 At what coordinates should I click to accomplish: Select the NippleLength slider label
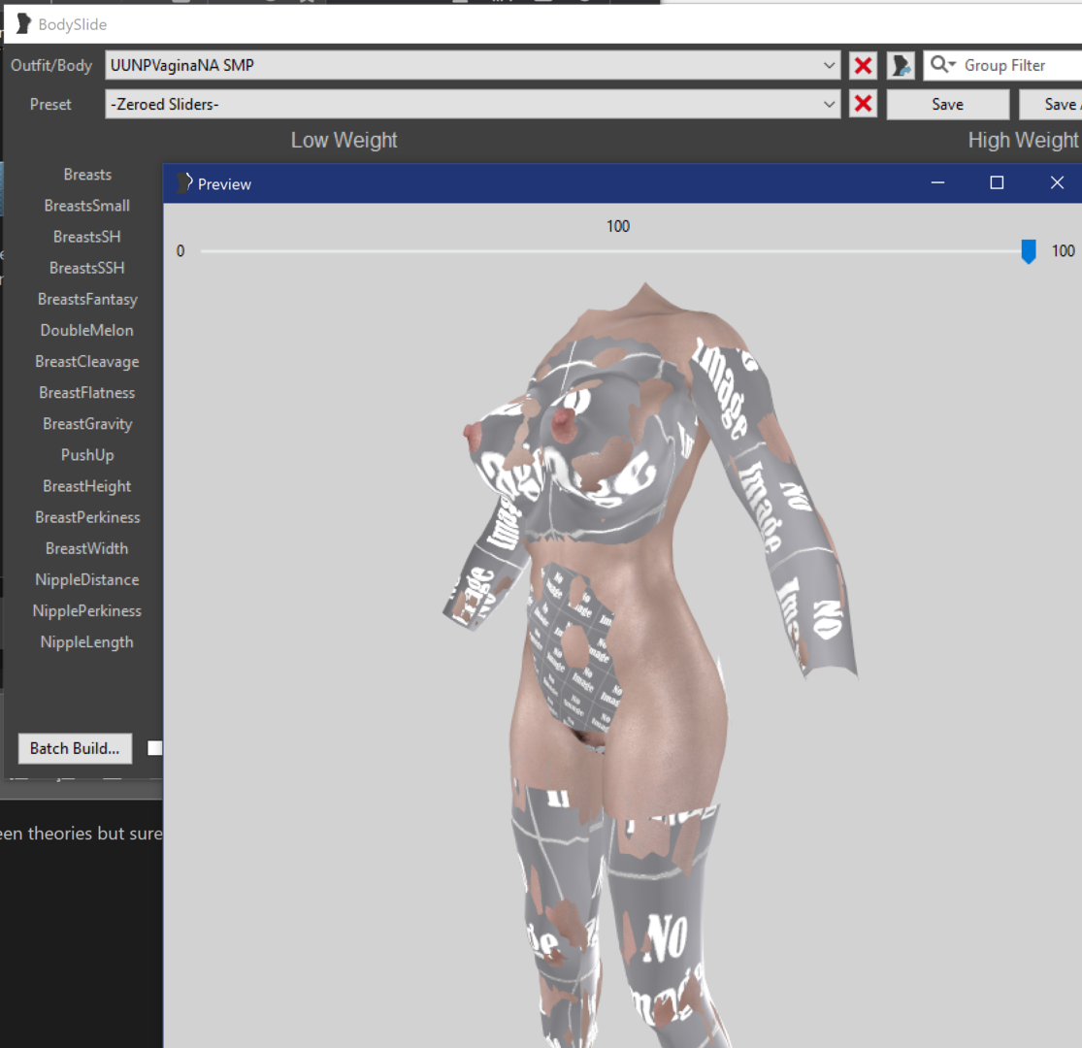click(87, 642)
